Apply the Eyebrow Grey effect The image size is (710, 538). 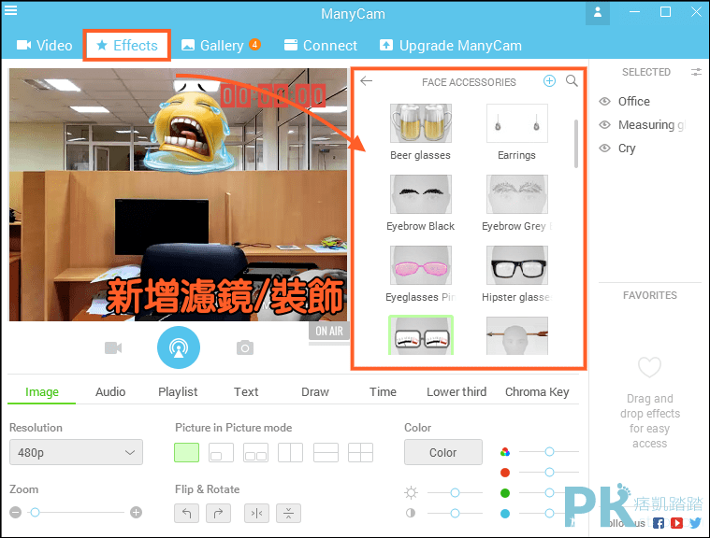[x=516, y=194]
